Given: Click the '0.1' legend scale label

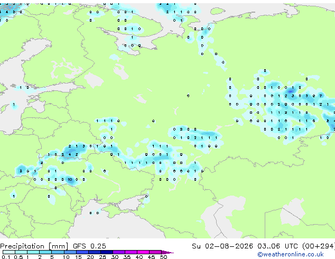Looking at the screenshot, I should click(6, 257).
